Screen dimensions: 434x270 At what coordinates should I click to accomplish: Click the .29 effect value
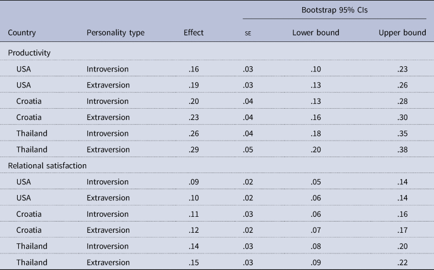(x=195, y=149)
